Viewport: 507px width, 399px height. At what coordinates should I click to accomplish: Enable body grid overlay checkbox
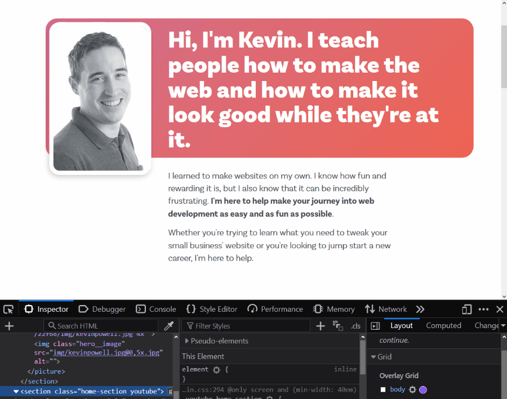(383, 389)
